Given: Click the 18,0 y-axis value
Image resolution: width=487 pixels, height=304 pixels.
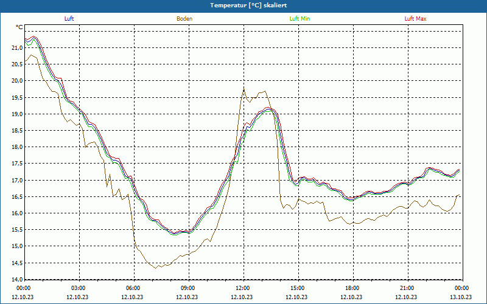Looking at the screenshot, I should [17, 147].
